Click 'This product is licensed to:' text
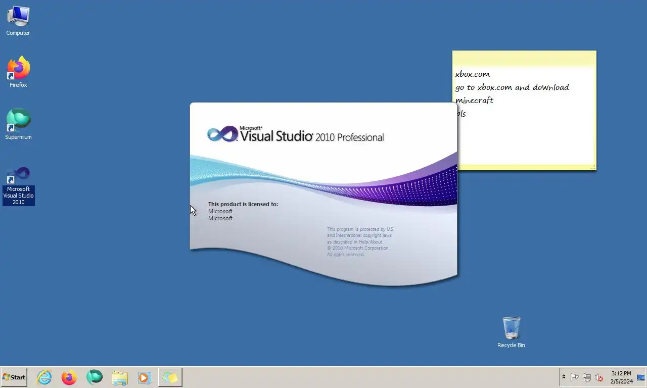The height and width of the screenshot is (388, 647). click(243, 204)
